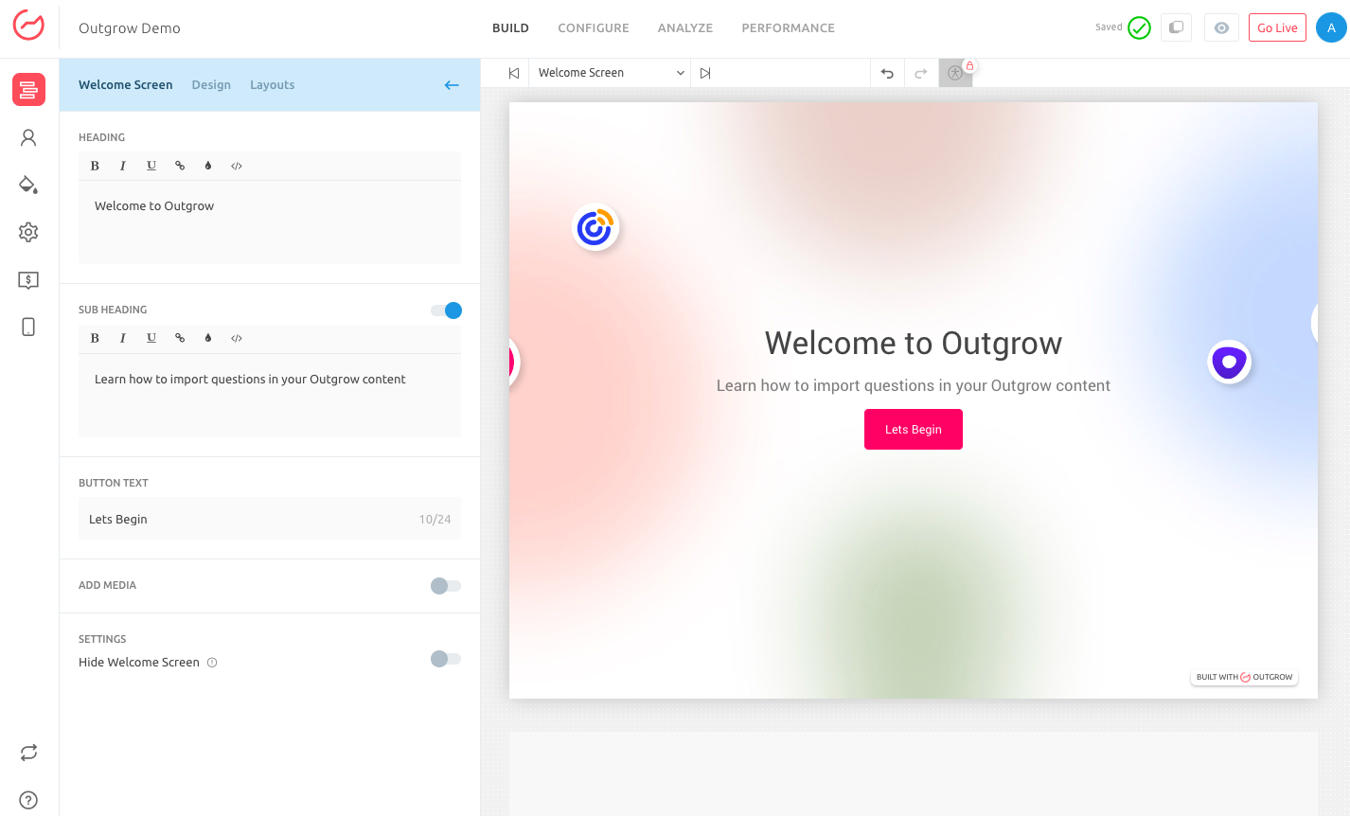This screenshot has height=816, width=1350.
Task: Click the Button Text input field
Action: (x=270, y=519)
